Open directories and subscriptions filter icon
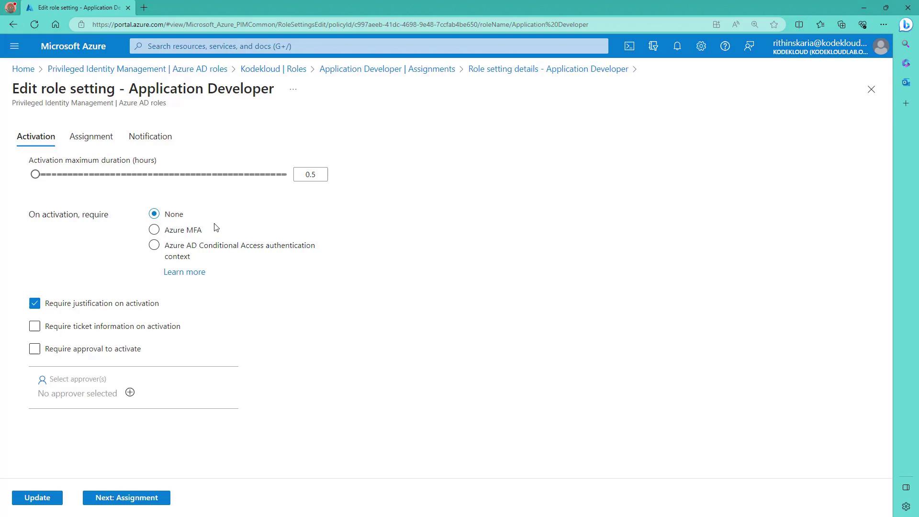The width and height of the screenshot is (919, 517). (x=653, y=46)
